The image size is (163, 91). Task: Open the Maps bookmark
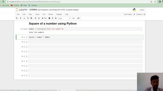click(24, 5)
